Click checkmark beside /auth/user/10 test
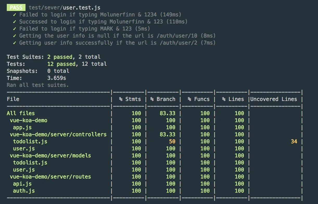 15,36
